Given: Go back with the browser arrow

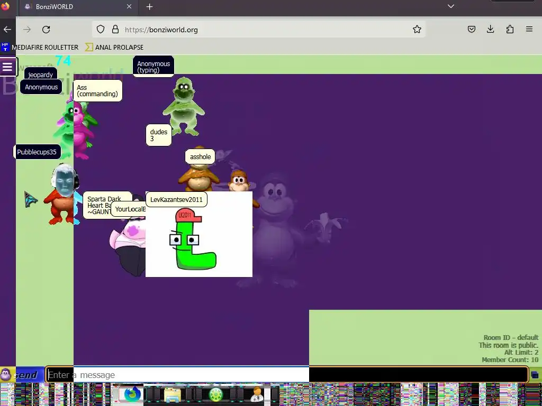Looking at the screenshot, I should point(7,30).
